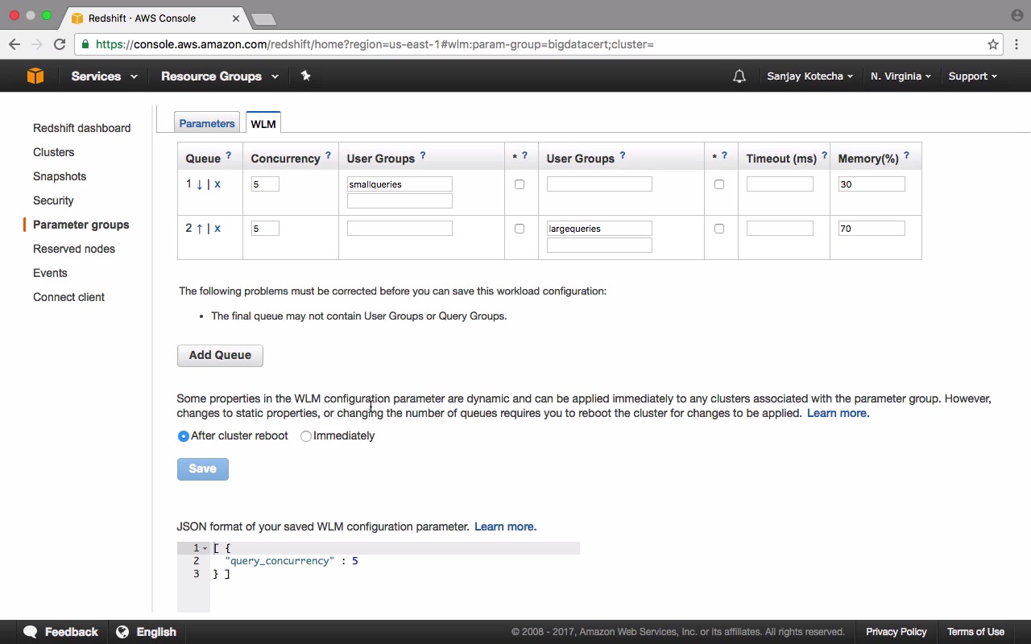
Task: Click the pin icon in the AWS navbar
Action: click(x=305, y=76)
